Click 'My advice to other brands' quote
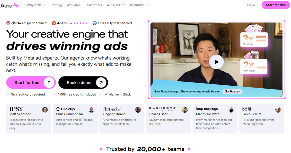Viewport: 291px width, 153px height. pyautogui.click(x=166, y=122)
